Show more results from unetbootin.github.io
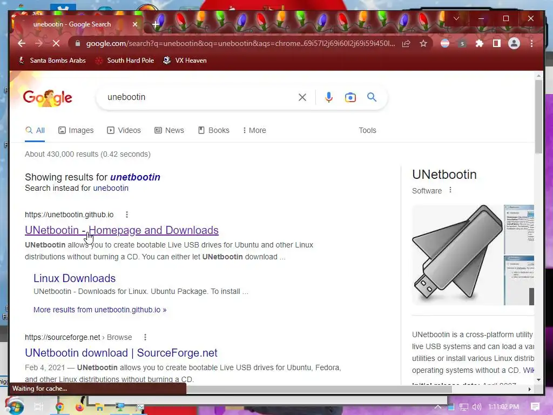The height and width of the screenshot is (415, 553). click(x=100, y=310)
